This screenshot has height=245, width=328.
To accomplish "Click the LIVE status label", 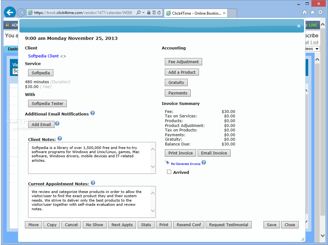I will 313,25.
